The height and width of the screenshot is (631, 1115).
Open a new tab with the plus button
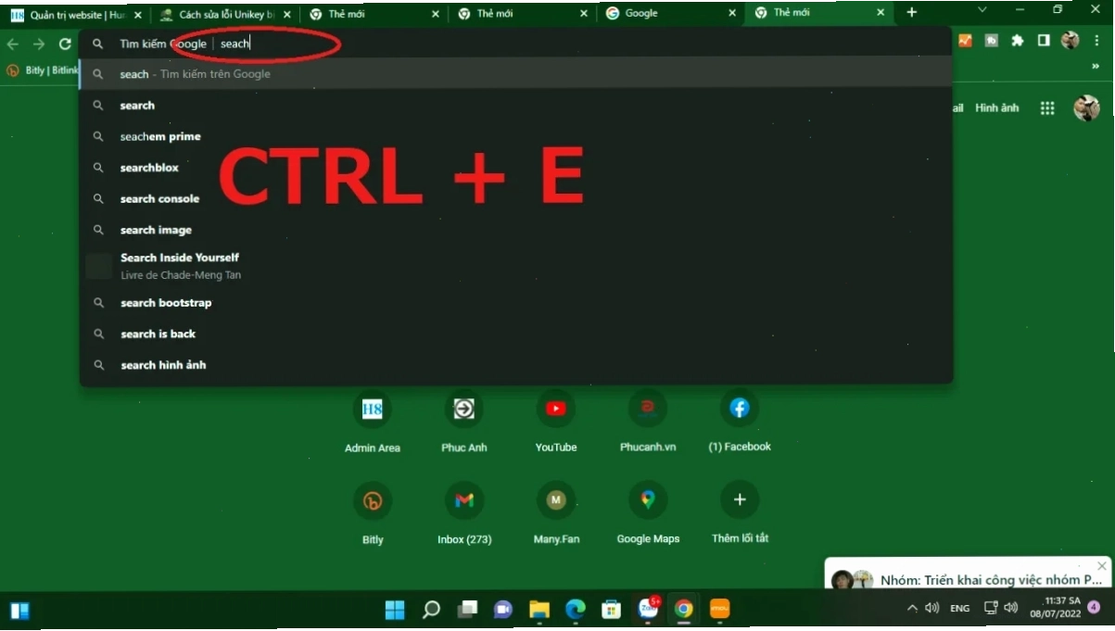(912, 13)
